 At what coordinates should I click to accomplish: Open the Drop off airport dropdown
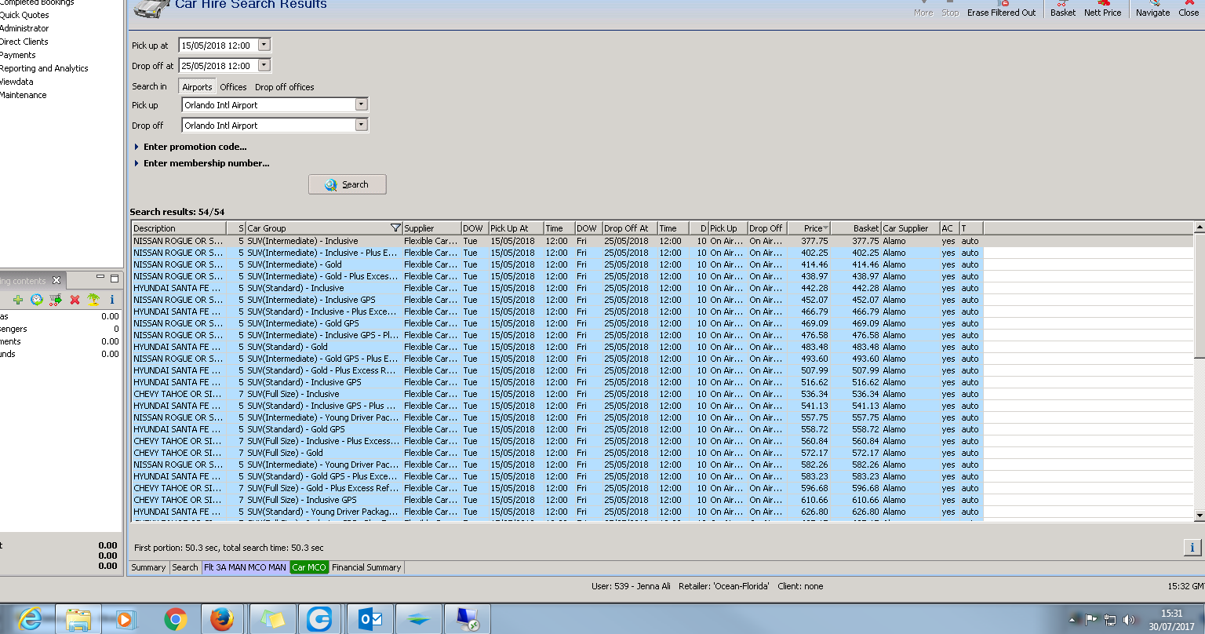(361, 125)
